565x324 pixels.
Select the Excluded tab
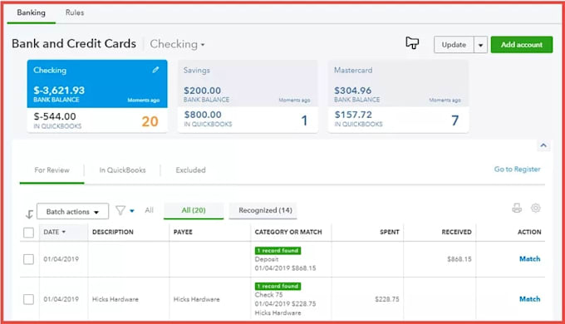[190, 170]
